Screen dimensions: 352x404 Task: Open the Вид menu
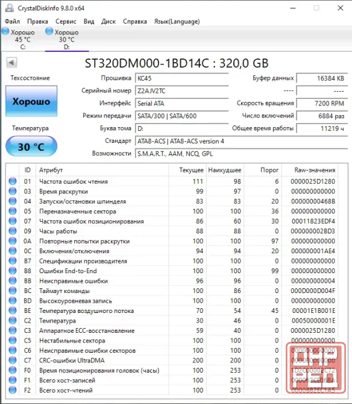(x=89, y=21)
